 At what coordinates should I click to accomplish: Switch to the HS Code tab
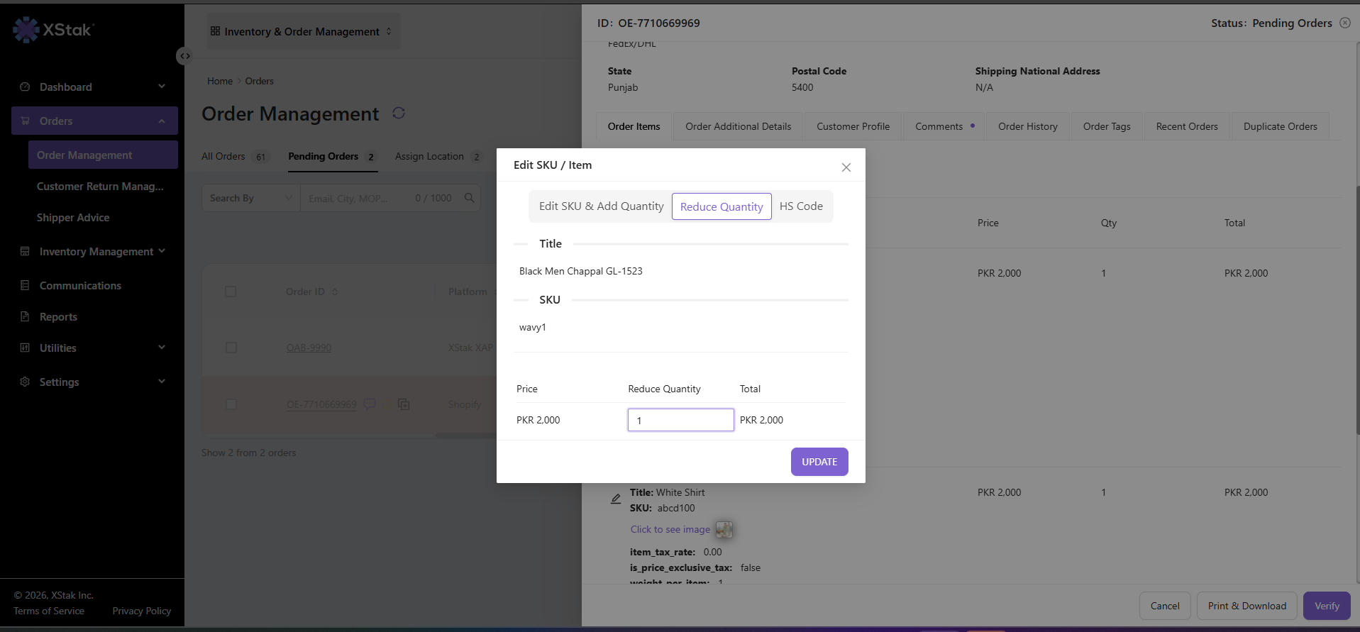[801, 206]
